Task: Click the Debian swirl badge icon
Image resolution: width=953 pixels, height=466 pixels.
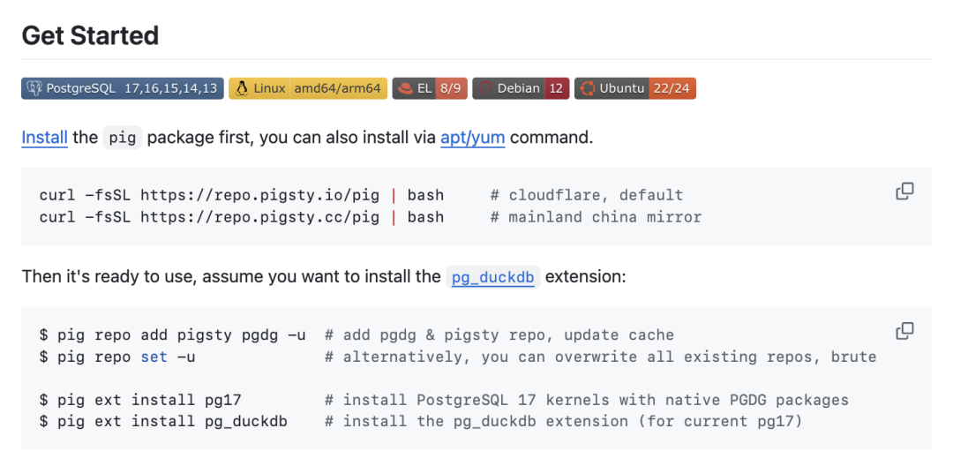Action: [484, 88]
